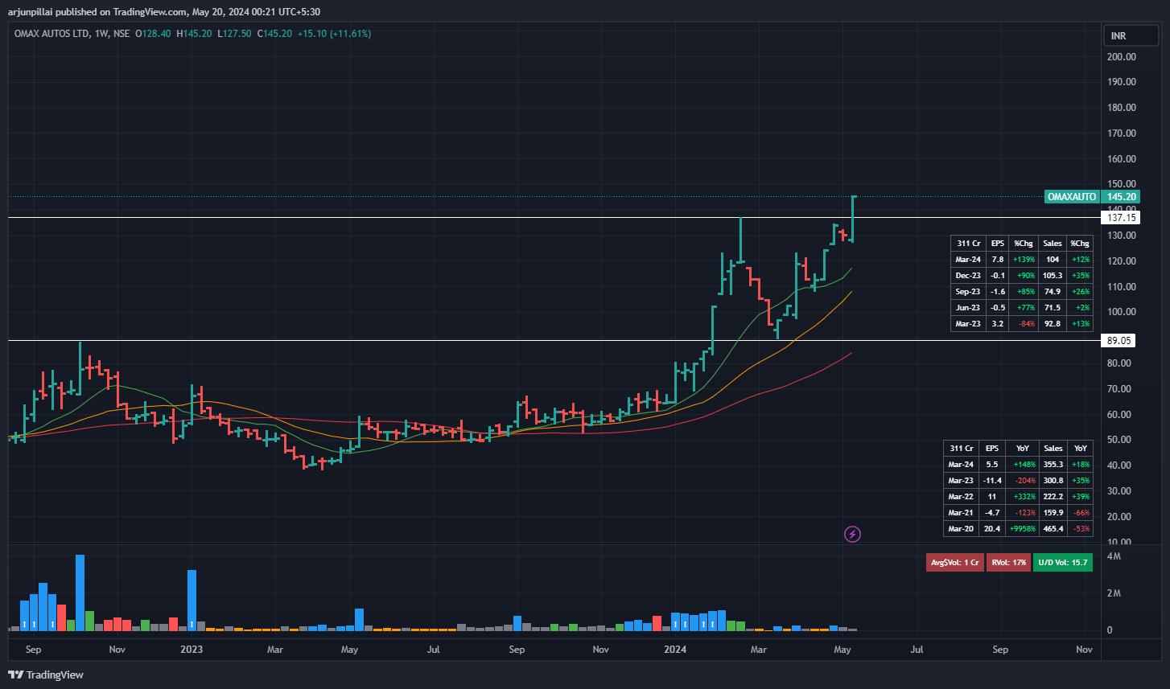Image resolution: width=1170 pixels, height=689 pixels.
Task: Click the Mar-22 row label in annual table
Action: pos(959,497)
